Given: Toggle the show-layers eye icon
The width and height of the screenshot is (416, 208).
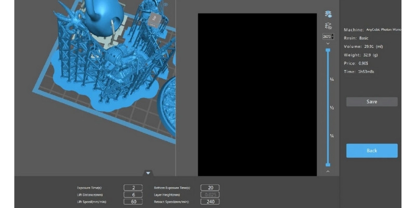Looking at the screenshot, I should click(x=329, y=15).
